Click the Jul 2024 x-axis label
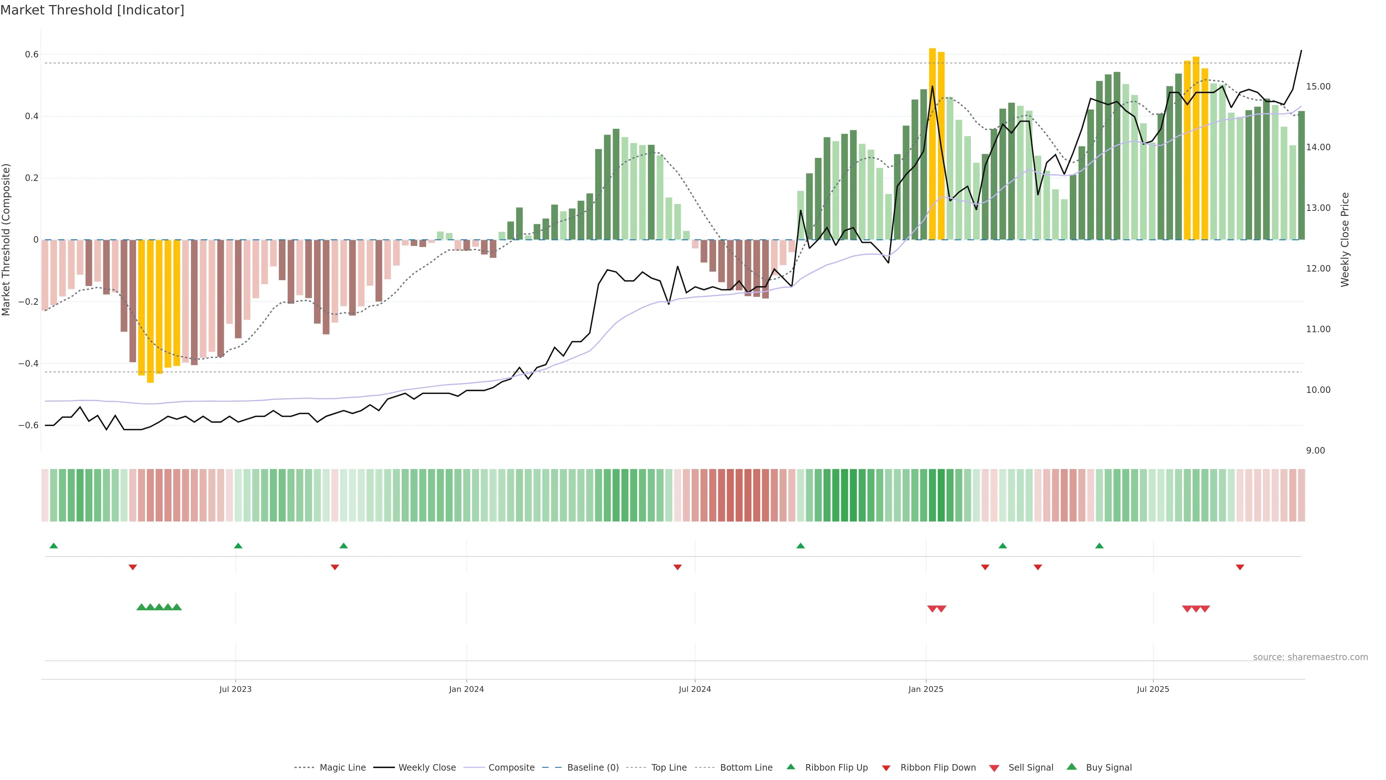The width and height of the screenshot is (1386, 780). [694, 689]
